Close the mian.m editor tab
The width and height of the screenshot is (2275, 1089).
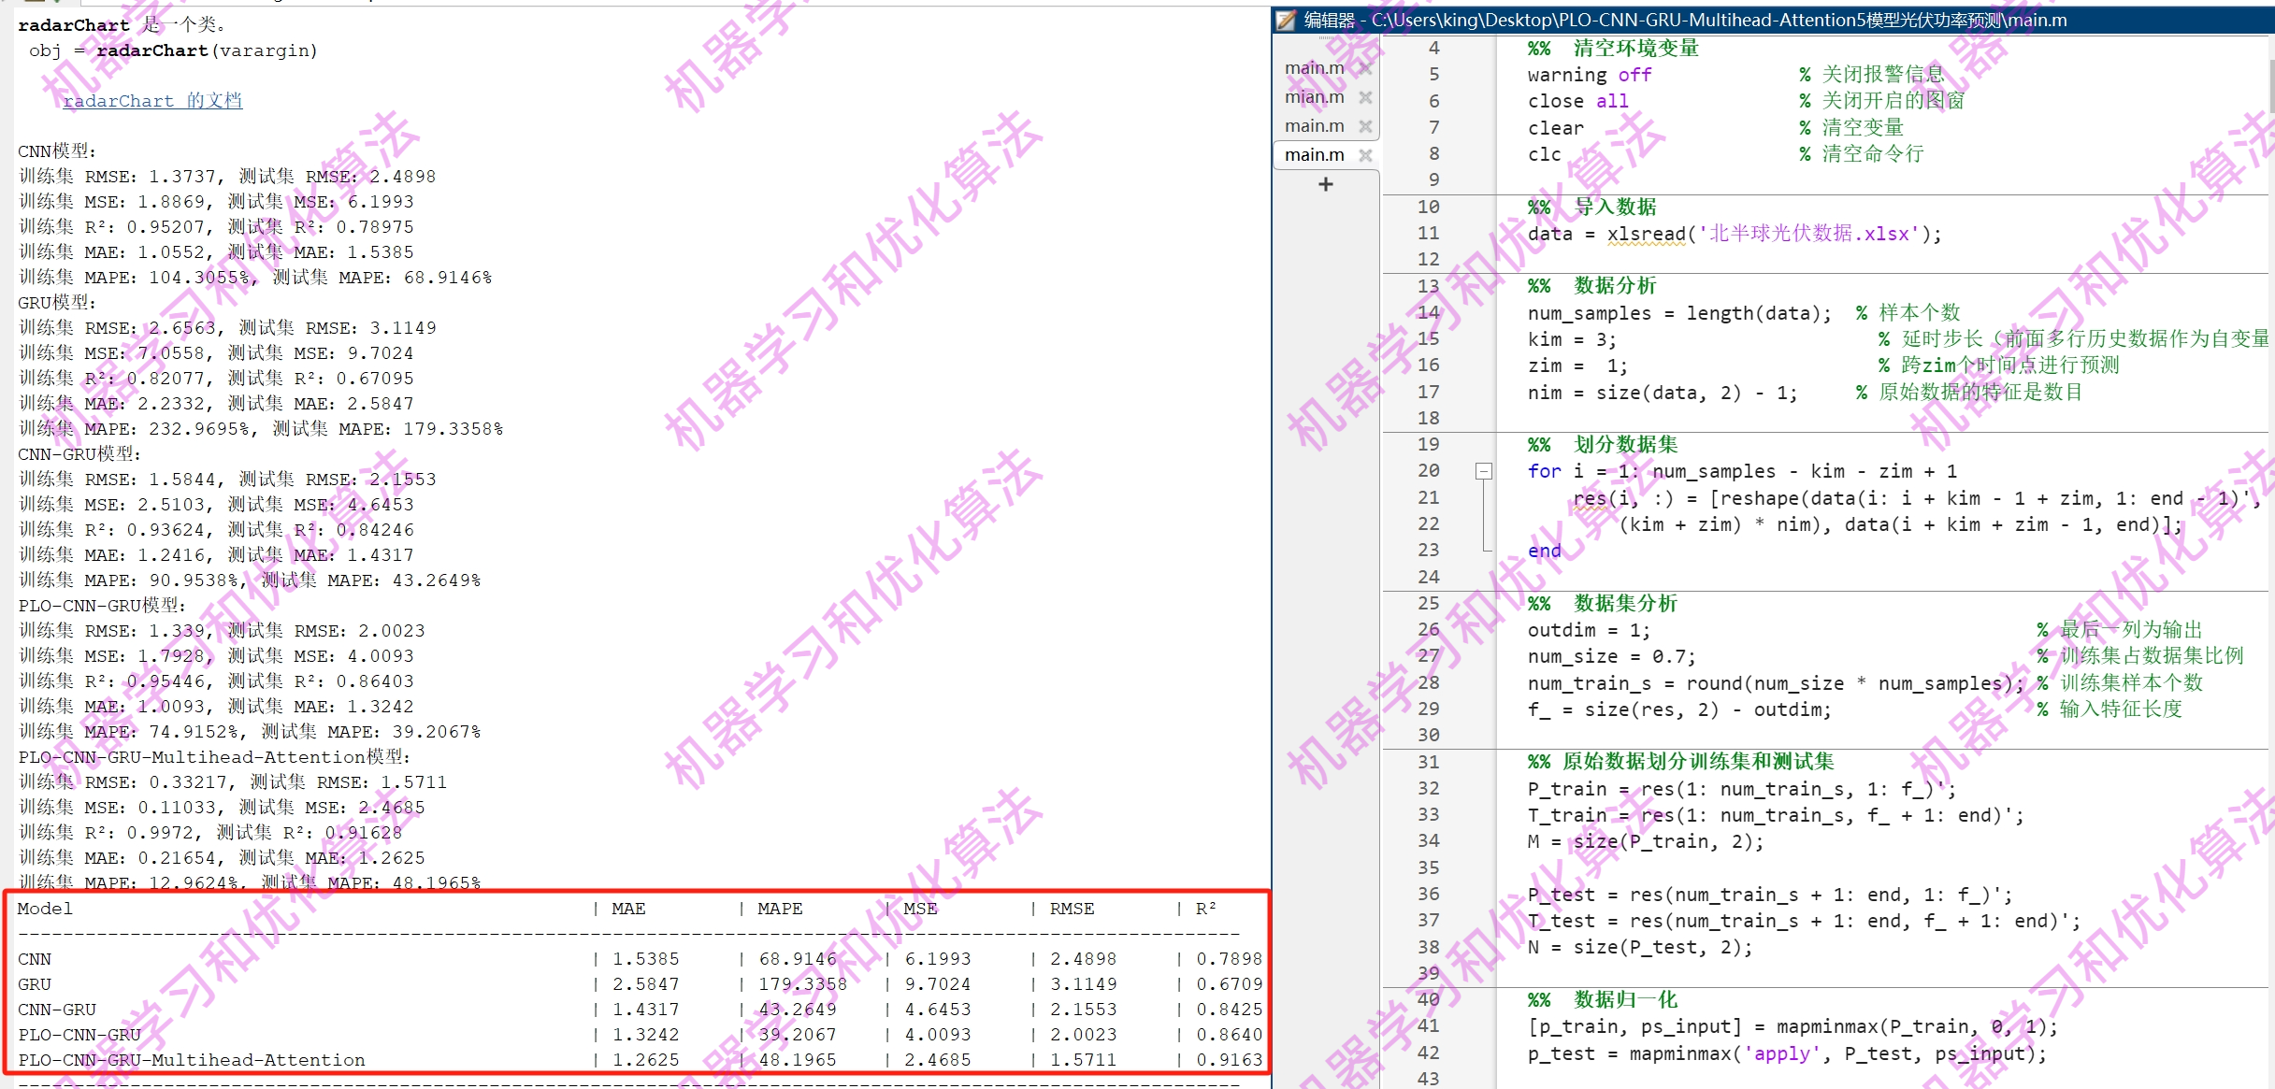coord(1365,97)
